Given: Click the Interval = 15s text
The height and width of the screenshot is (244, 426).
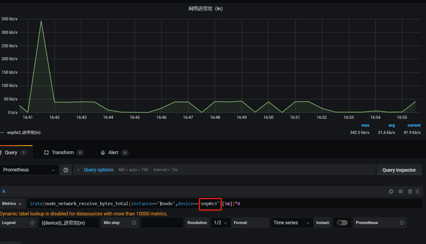Looking at the screenshot, I should coord(165,170).
